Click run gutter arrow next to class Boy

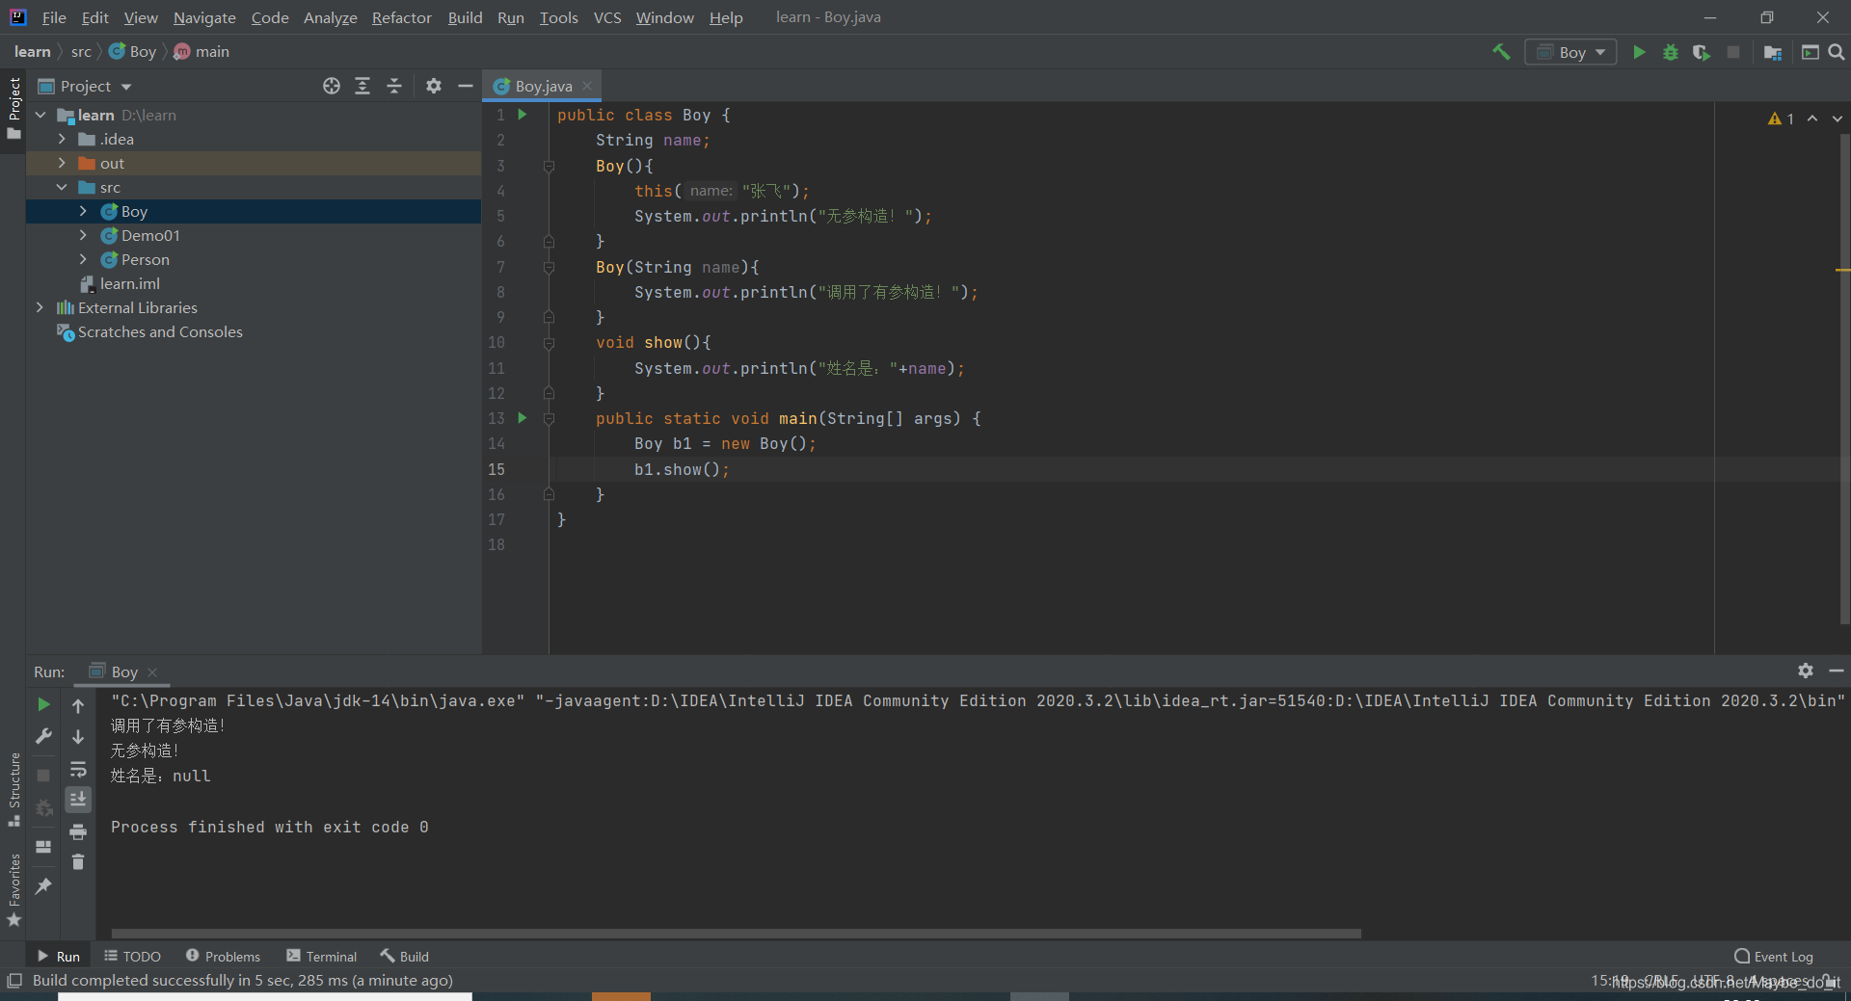523,115
